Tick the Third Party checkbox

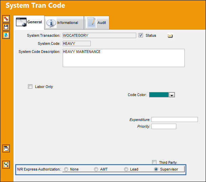(154, 162)
